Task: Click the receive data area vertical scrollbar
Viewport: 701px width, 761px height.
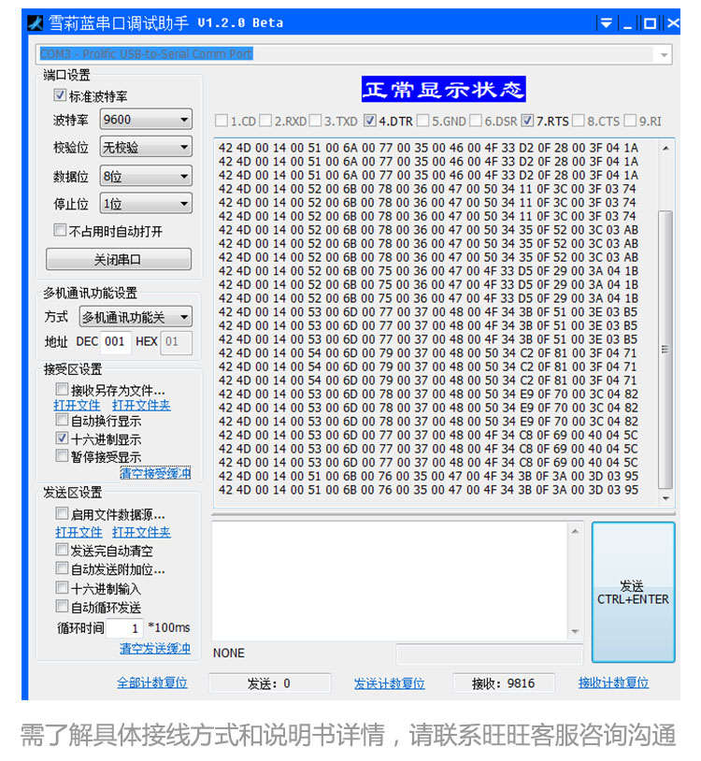Action: pyautogui.click(x=665, y=346)
